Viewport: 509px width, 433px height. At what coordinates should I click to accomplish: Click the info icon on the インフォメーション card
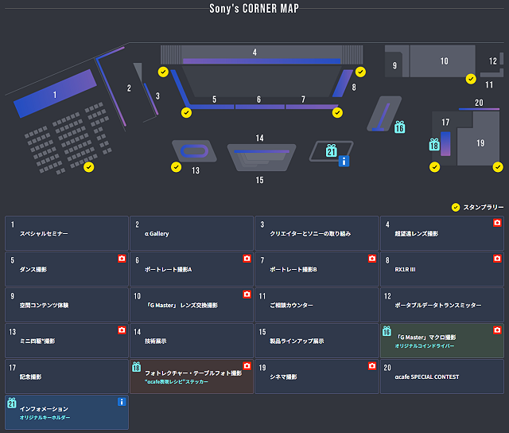tap(122, 402)
